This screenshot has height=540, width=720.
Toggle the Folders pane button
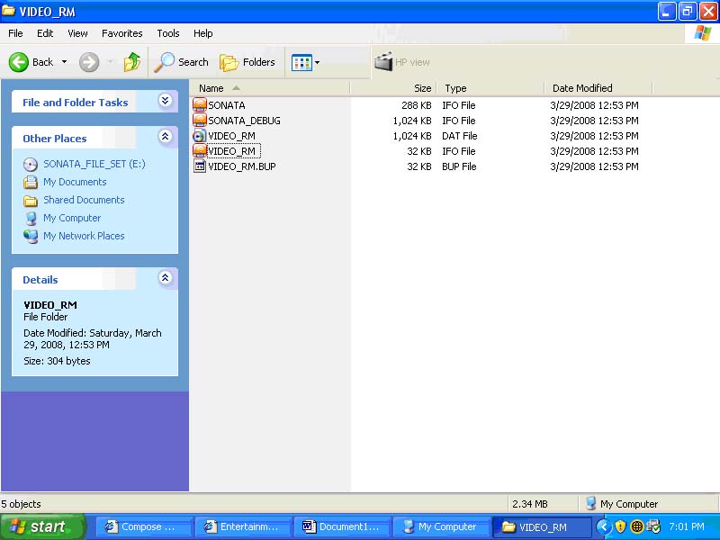pos(247,62)
